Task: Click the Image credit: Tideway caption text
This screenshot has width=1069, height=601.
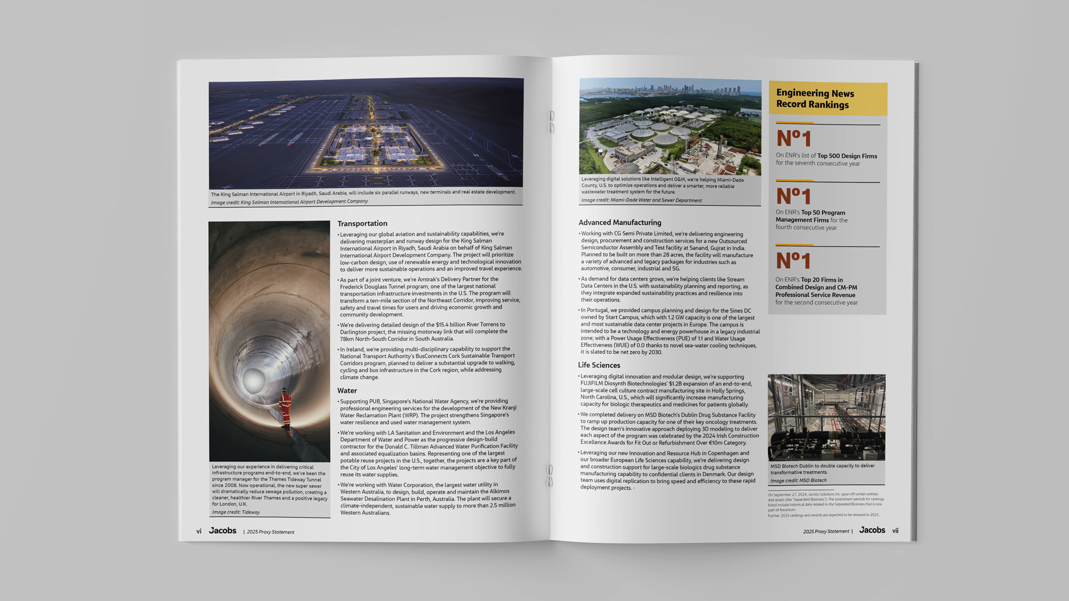Action: [x=236, y=512]
